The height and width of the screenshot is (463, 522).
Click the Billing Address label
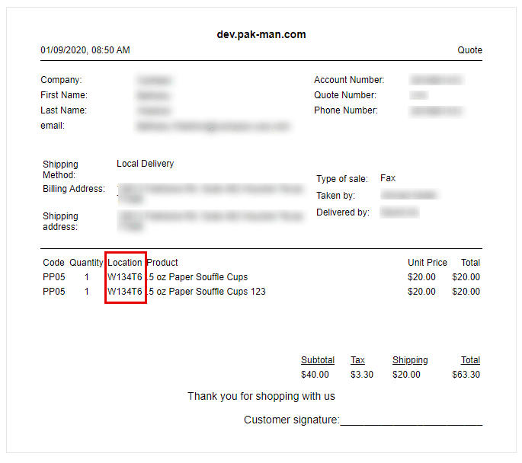coord(74,189)
